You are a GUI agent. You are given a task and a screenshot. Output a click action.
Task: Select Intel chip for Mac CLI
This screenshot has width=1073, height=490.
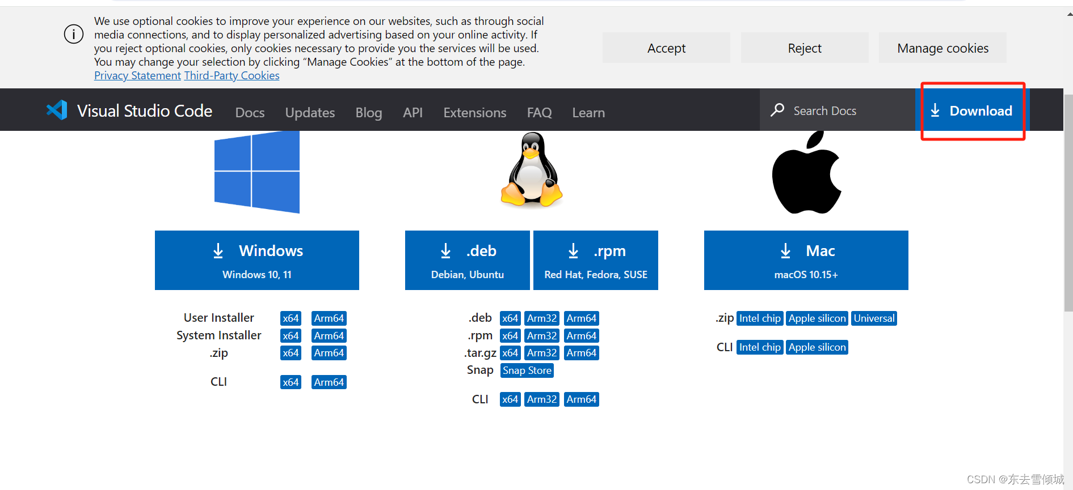pyautogui.click(x=760, y=347)
